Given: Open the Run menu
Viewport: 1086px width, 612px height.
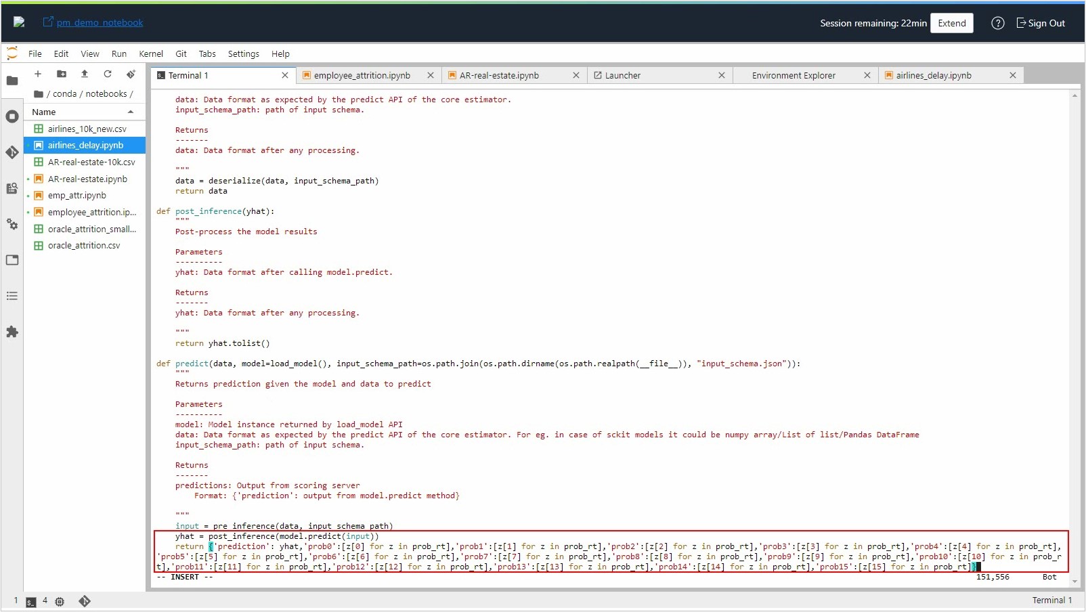Looking at the screenshot, I should point(119,53).
